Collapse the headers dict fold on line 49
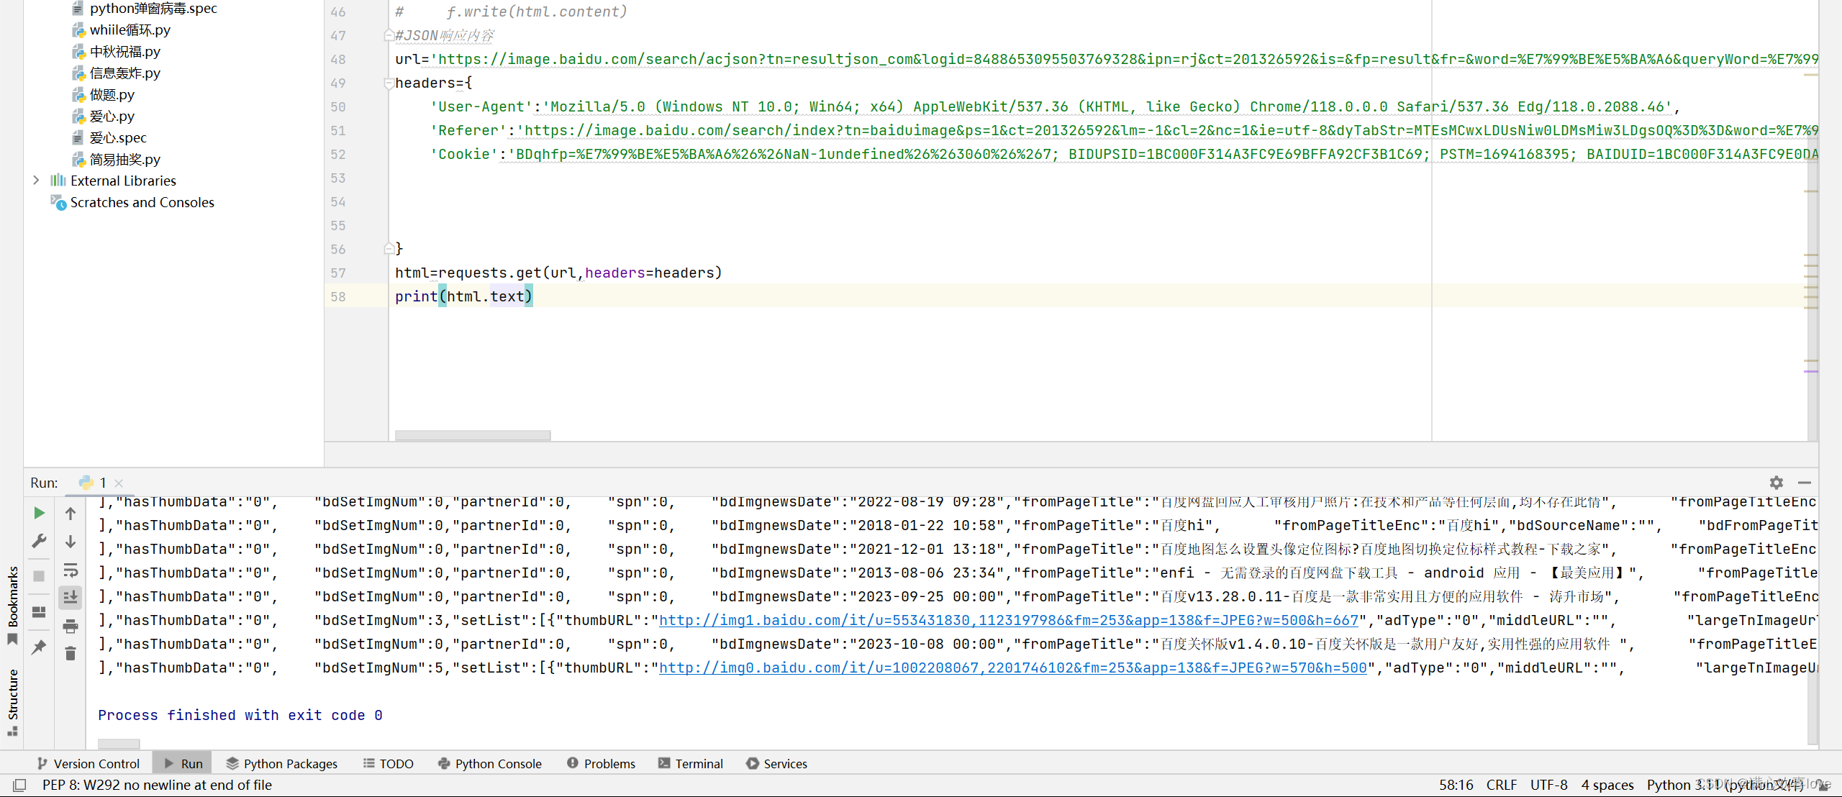The height and width of the screenshot is (797, 1842). (x=389, y=83)
